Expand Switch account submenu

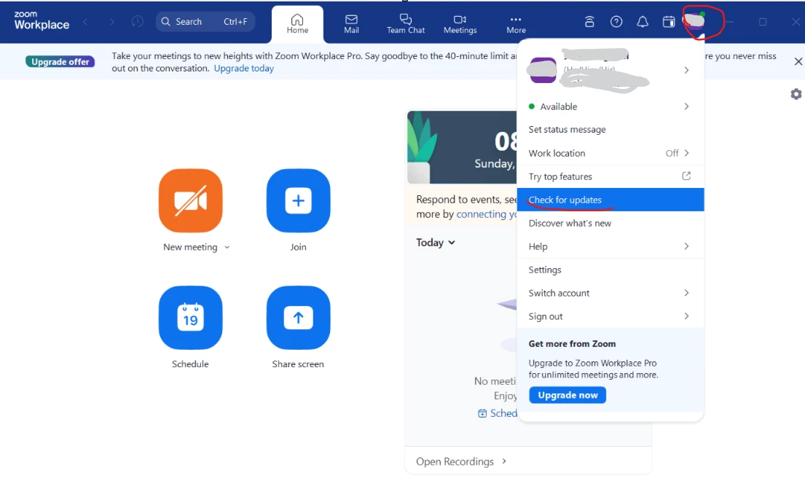coord(686,293)
